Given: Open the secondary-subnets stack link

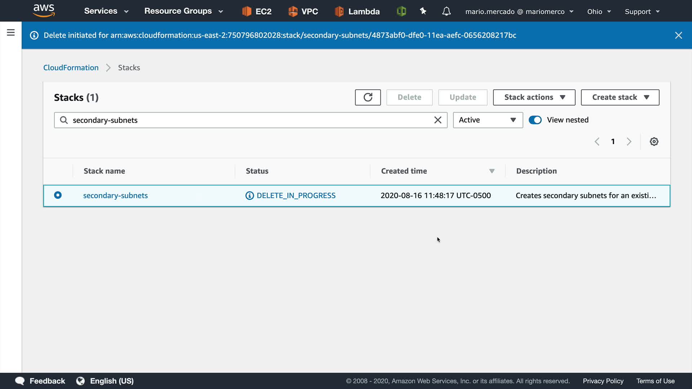Looking at the screenshot, I should (115, 196).
